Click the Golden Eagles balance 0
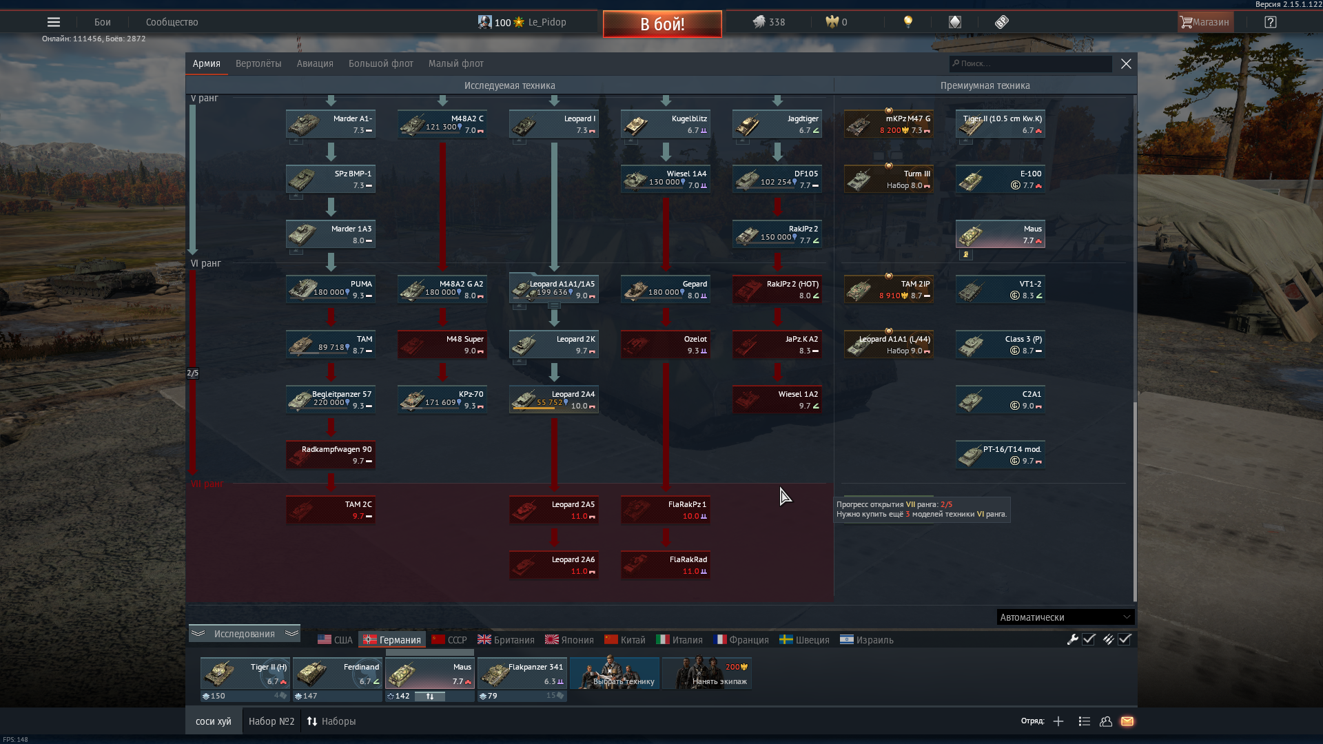Image resolution: width=1323 pixels, height=744 pixels. click(x=837, y=22)
